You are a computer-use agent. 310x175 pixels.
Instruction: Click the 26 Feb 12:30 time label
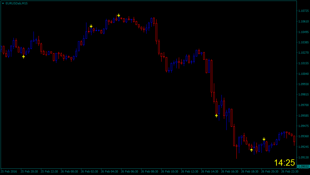pos(189,172)
